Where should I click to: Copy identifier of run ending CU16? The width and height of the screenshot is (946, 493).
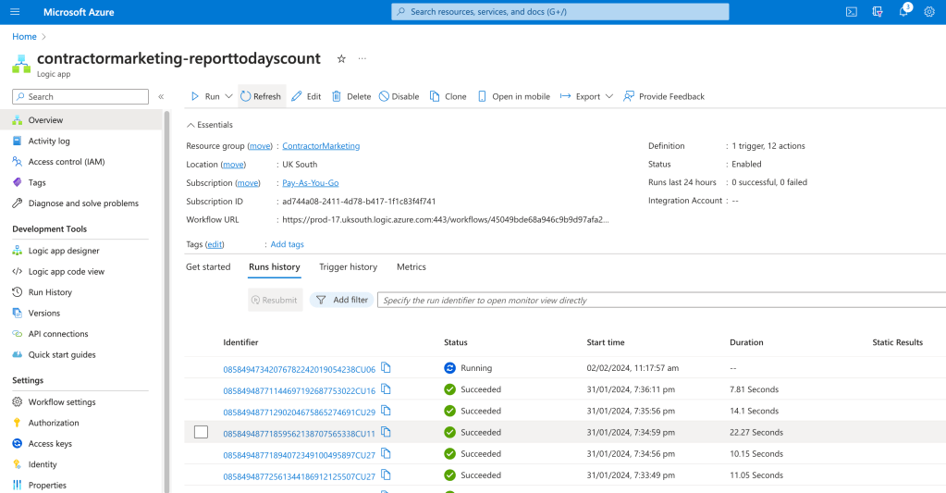click(x=387, y=389)
